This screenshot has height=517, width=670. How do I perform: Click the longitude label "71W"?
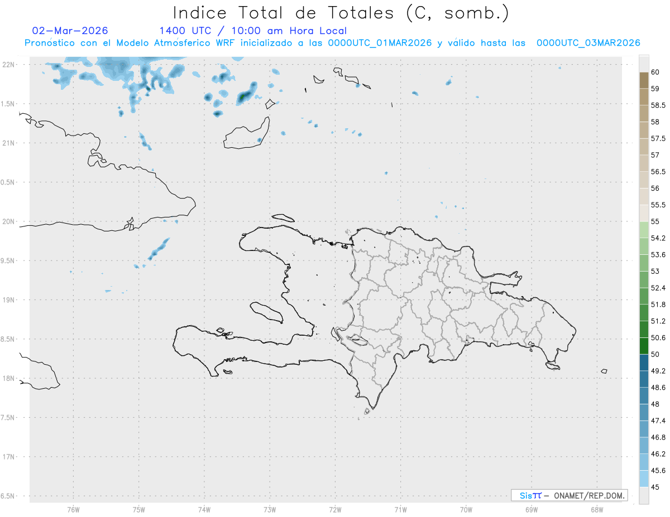[400, 509]
